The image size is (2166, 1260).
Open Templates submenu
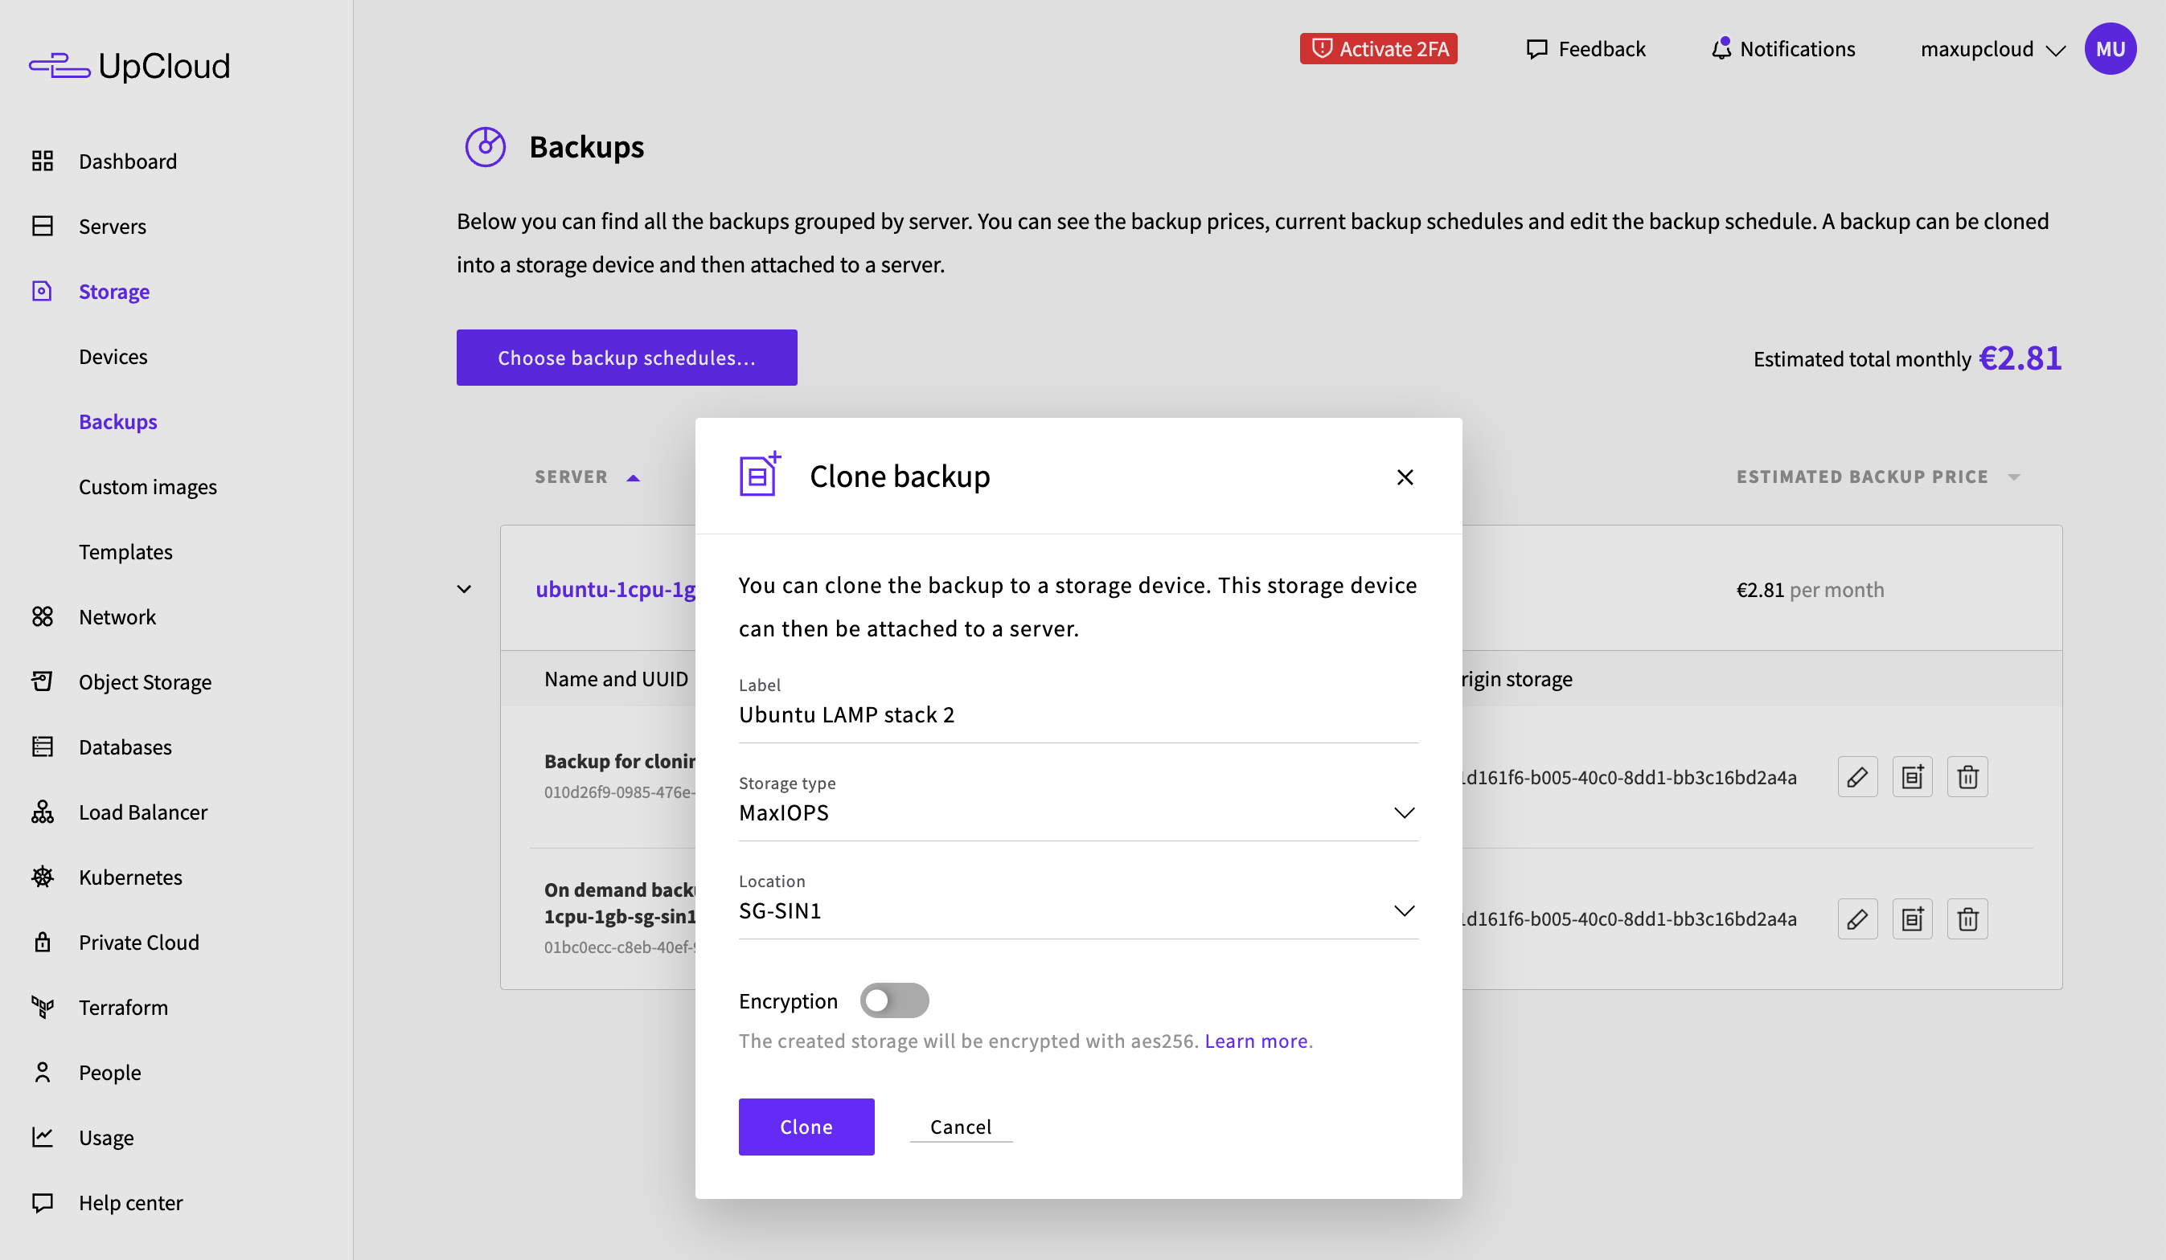pos(125,551)
